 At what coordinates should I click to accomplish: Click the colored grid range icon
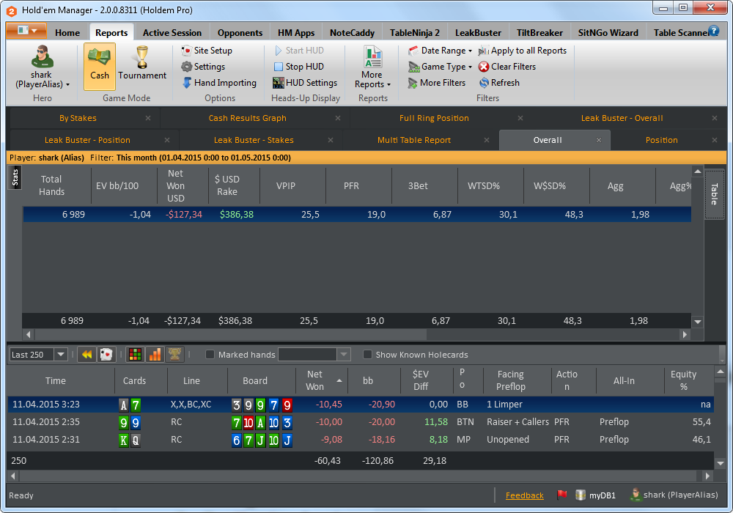135,355
